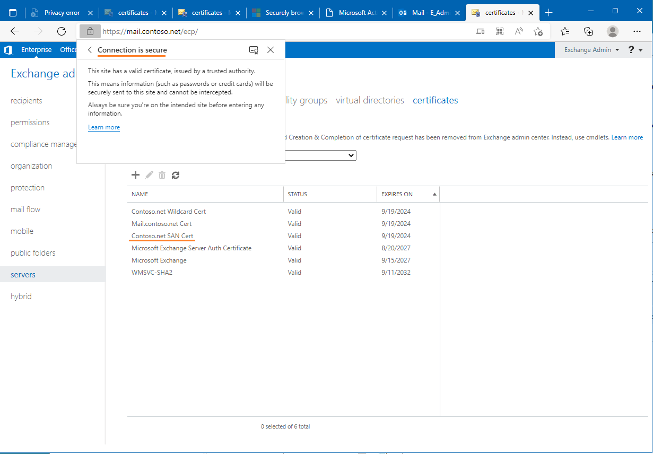Switch to the Privacy error tab
Image resolution: width=653 pixels, height=454 pixels.
click(62, 13)
